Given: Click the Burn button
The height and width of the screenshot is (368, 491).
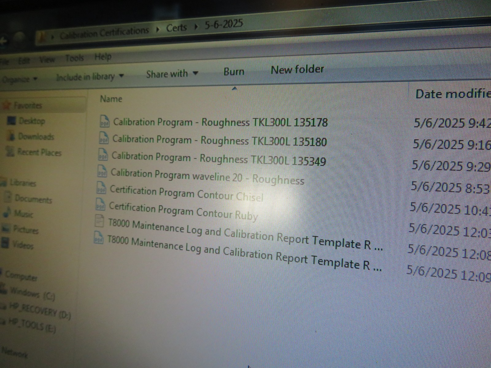Looking at the screenshot, I should [234, 72].
